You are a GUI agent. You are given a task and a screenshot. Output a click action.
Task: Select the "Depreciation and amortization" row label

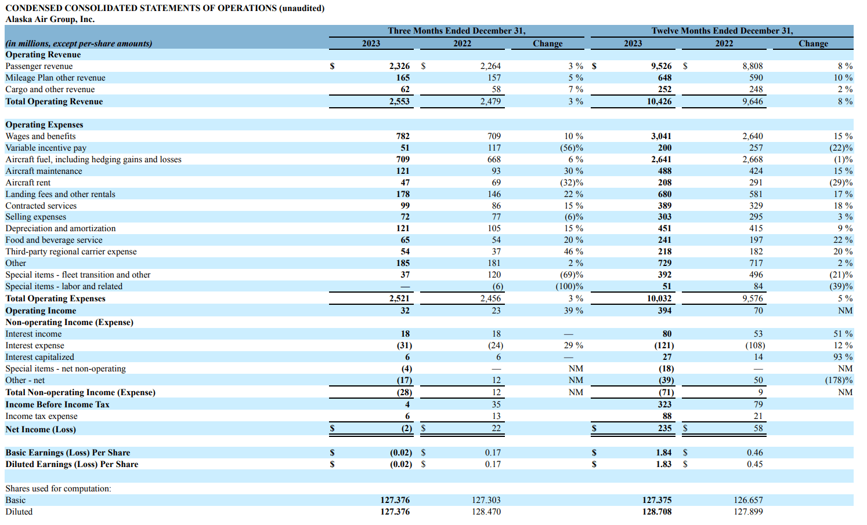60,228
